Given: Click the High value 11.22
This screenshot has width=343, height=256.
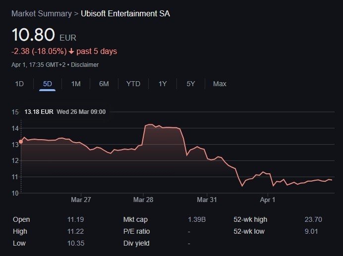Looking at the screenshot, I should pyautogui.click(x=75, y=231).
